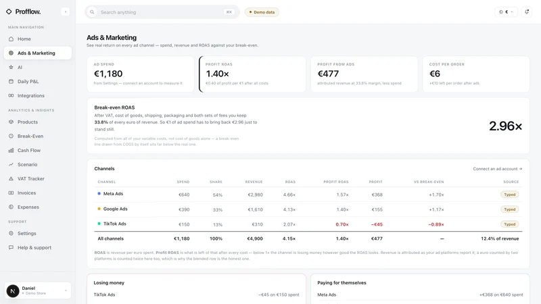Click the Integrations link icon
This screenshot has width=541, height=304.
pyautogui.click(x=11, y=95)
